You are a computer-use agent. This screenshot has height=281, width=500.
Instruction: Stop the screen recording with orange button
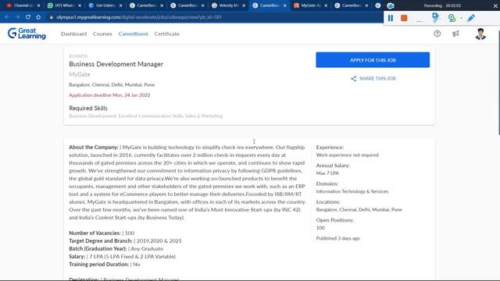tap(404, 18)
